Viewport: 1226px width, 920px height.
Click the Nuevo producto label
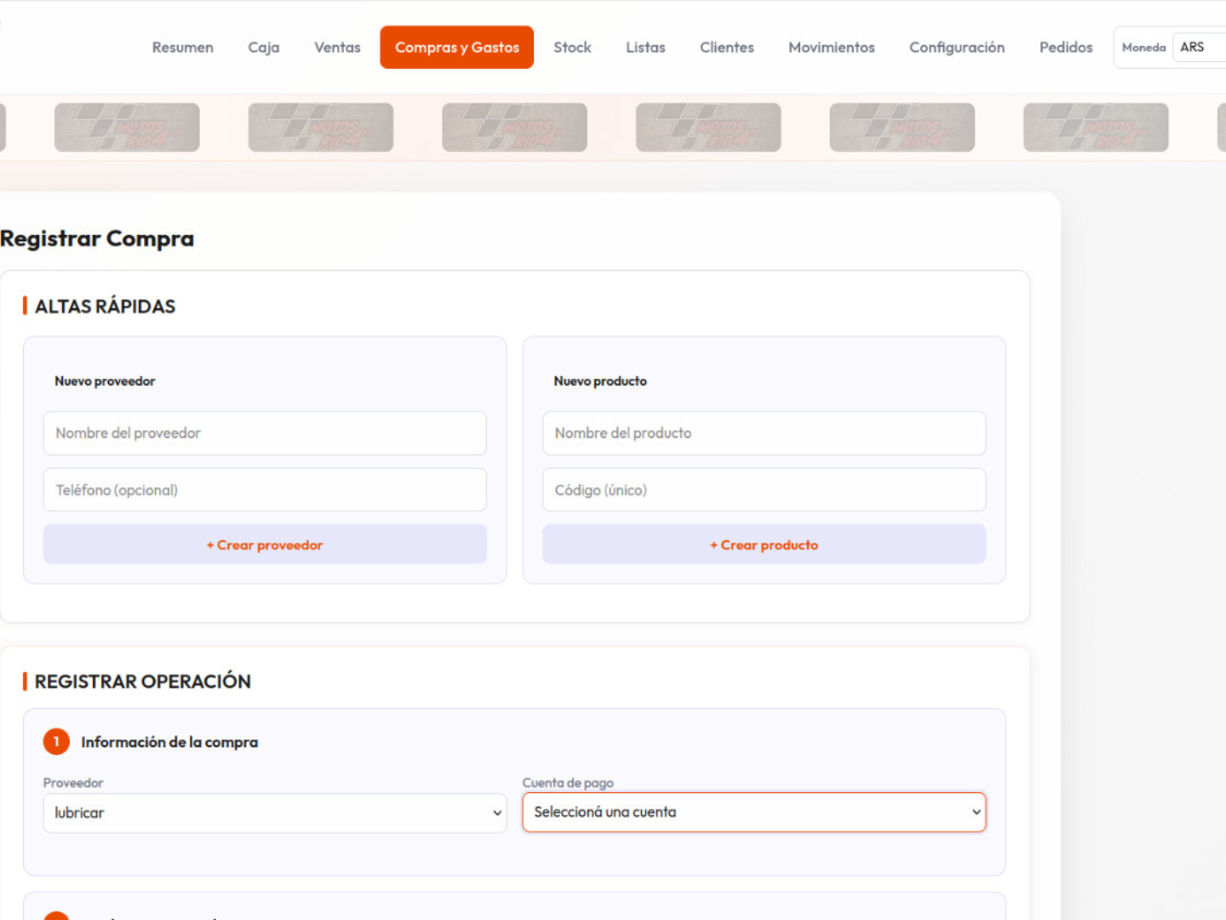coord(600,382)
